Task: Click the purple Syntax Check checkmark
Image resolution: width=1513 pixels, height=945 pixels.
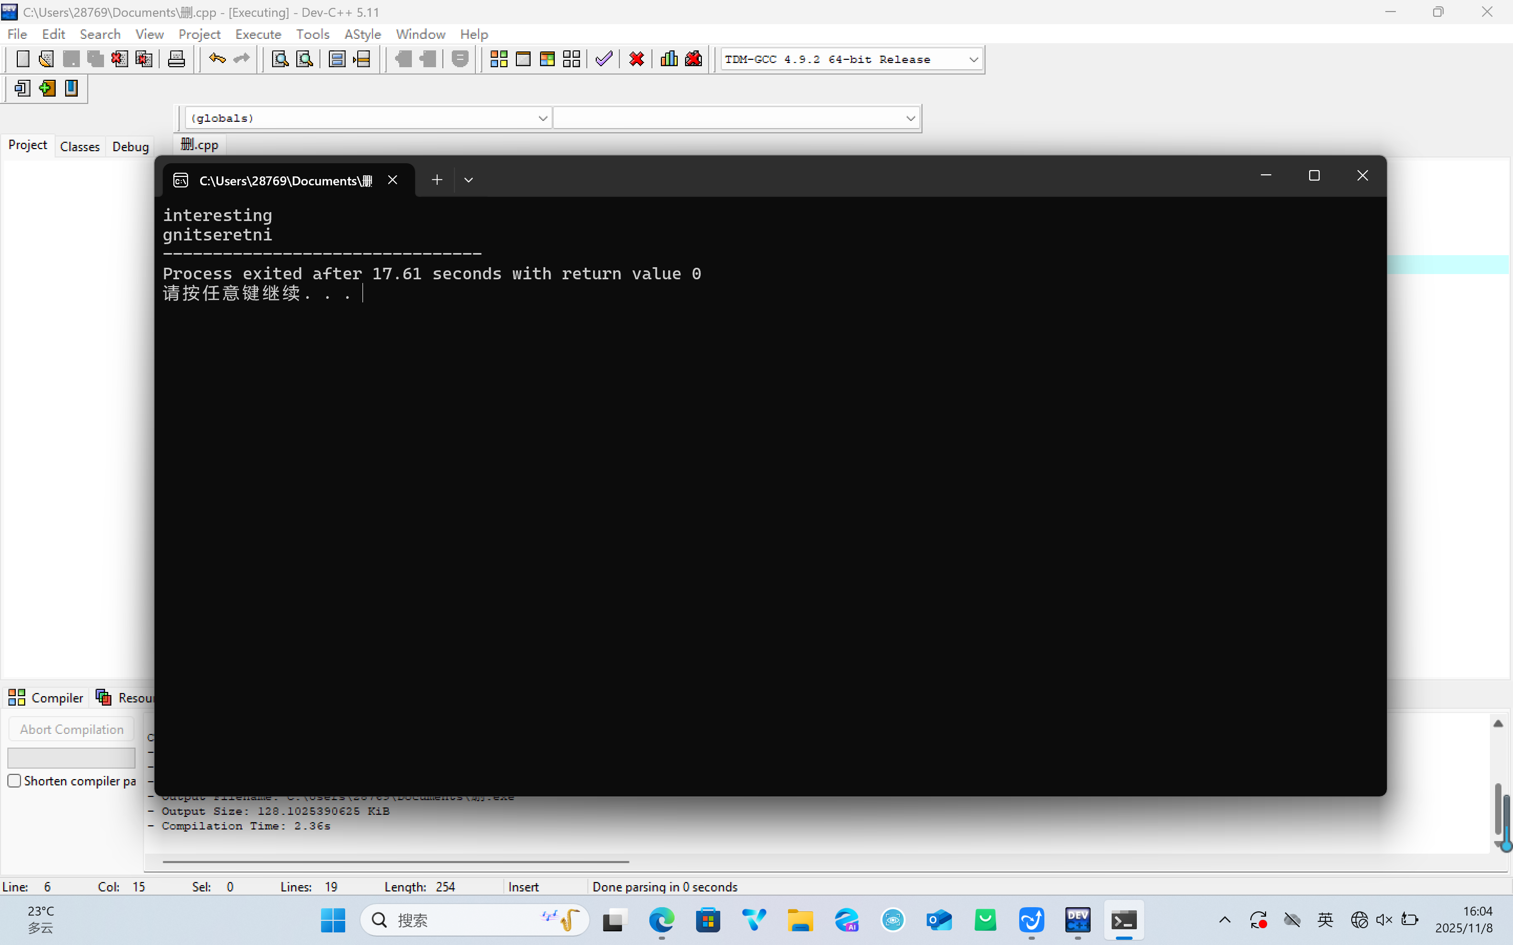Action: pyautogui.click(x=604, y=59)
